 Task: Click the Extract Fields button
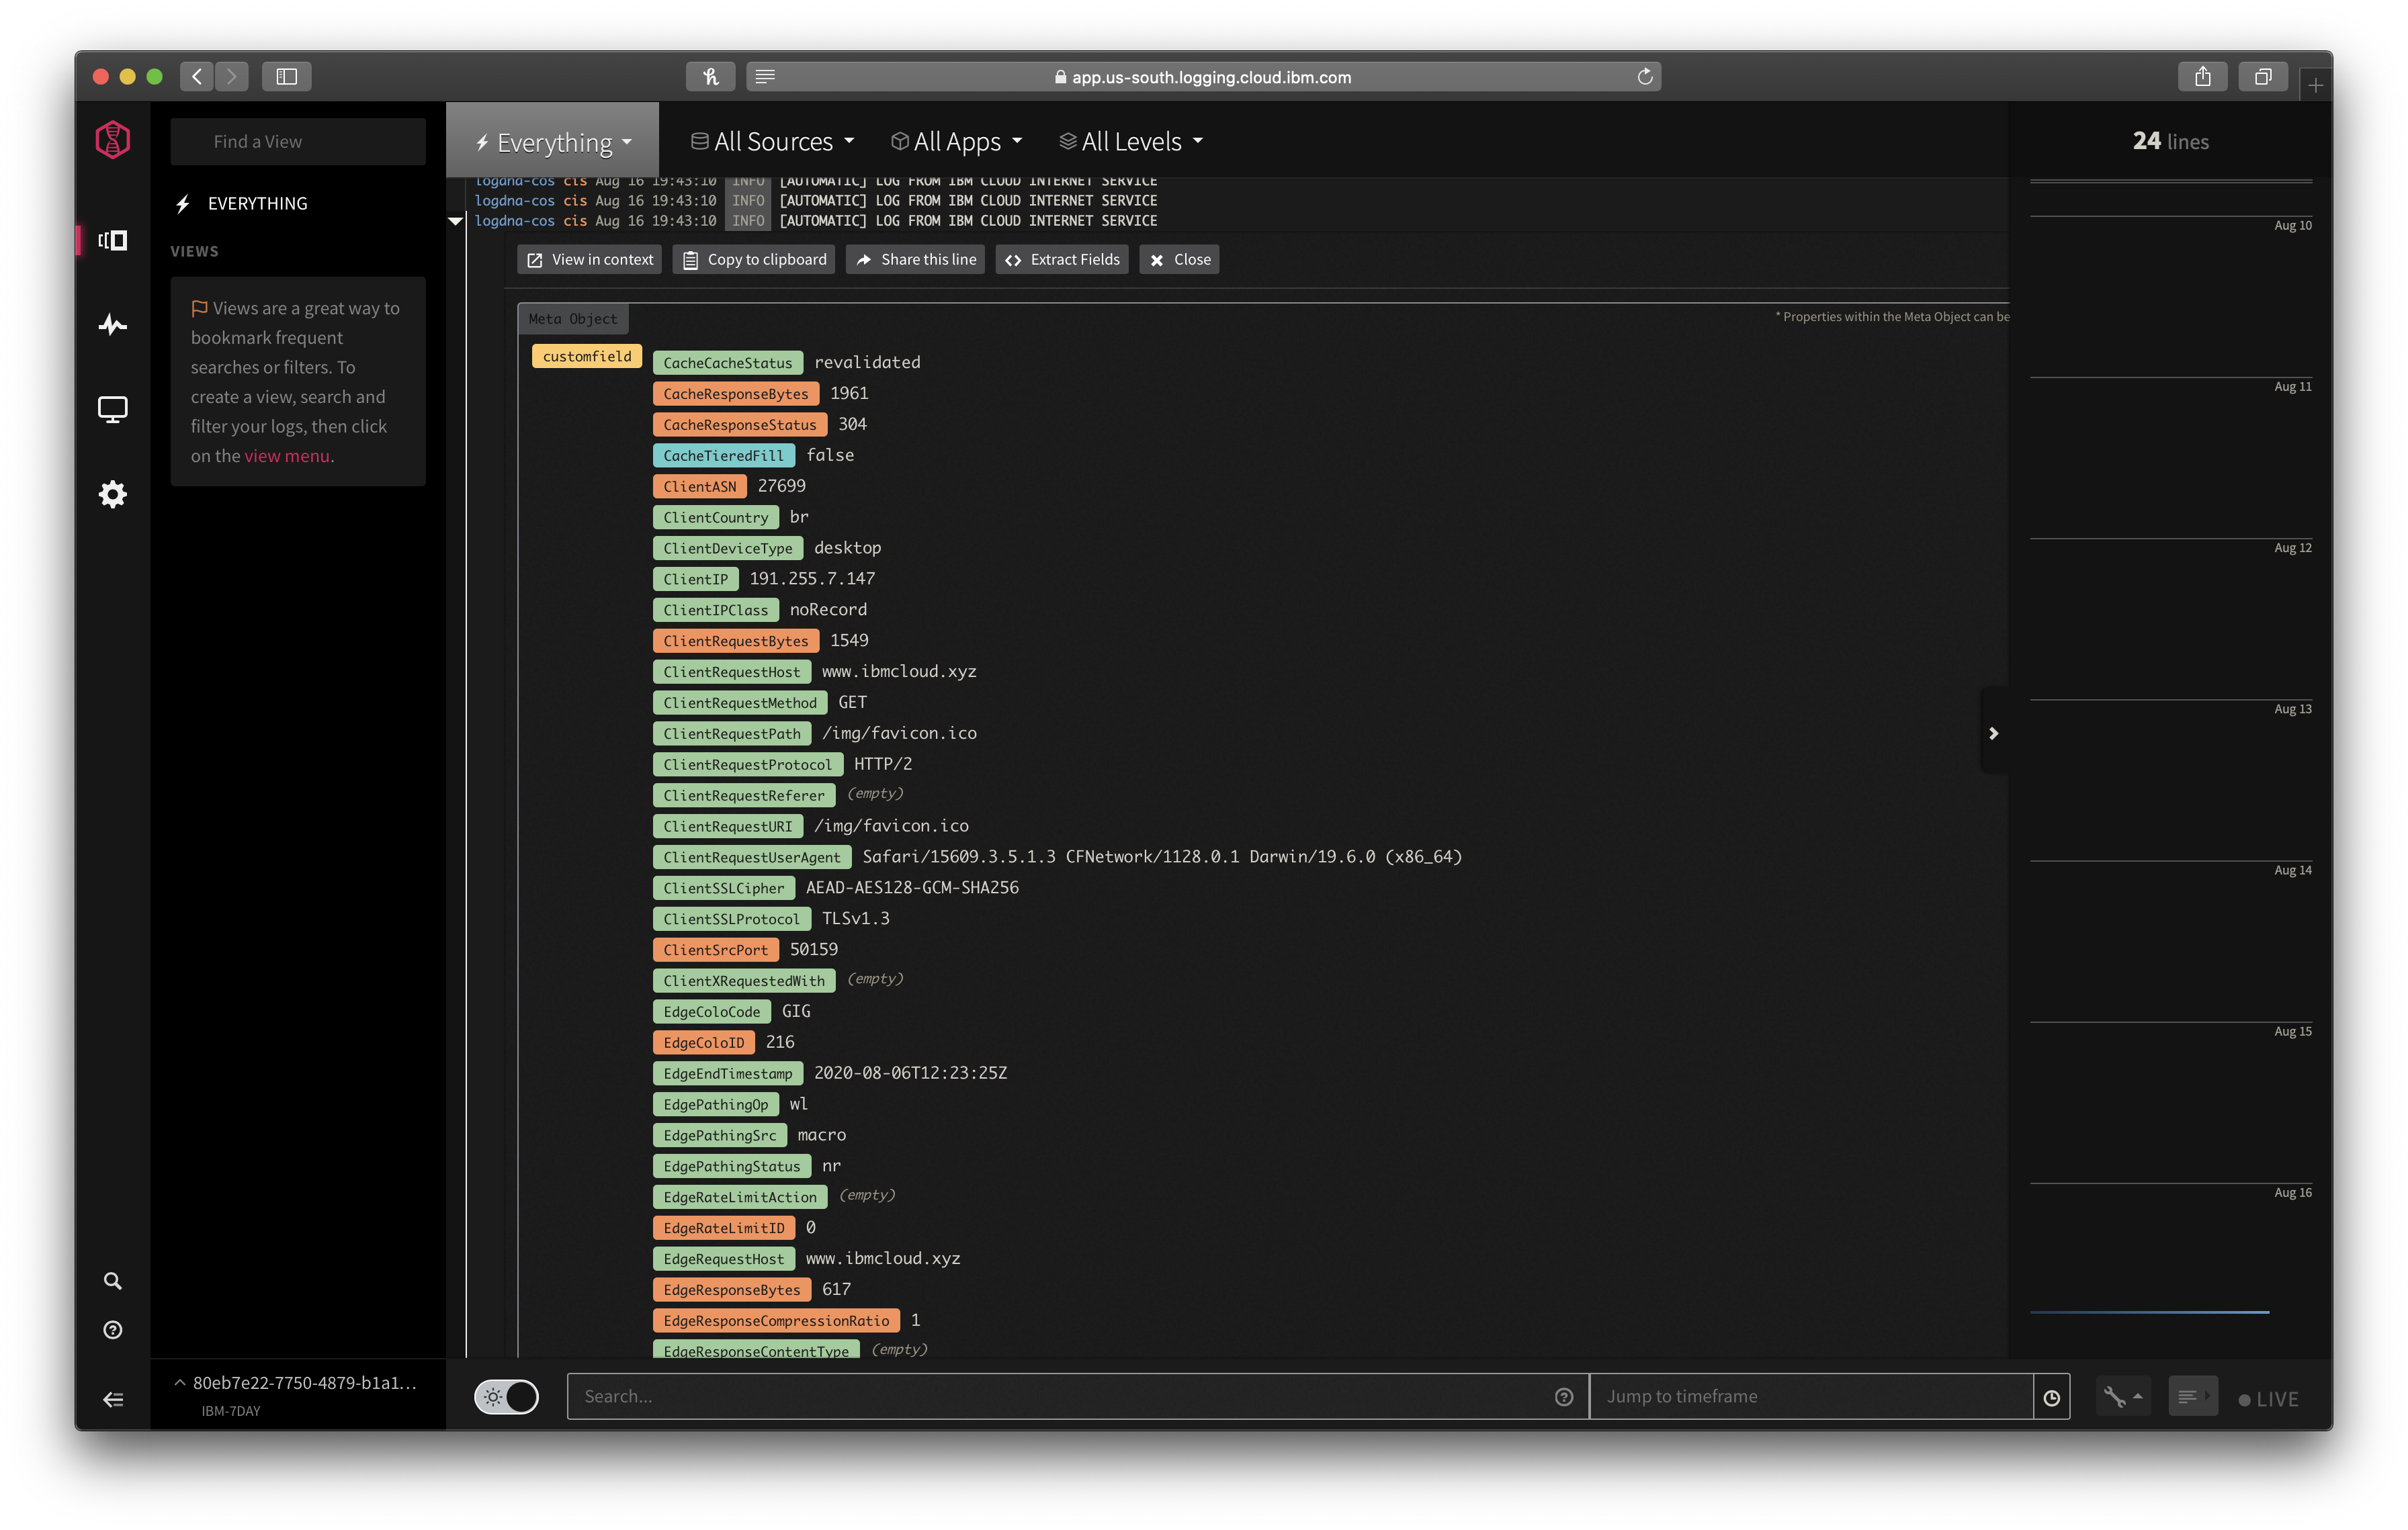pos(1062,260)
